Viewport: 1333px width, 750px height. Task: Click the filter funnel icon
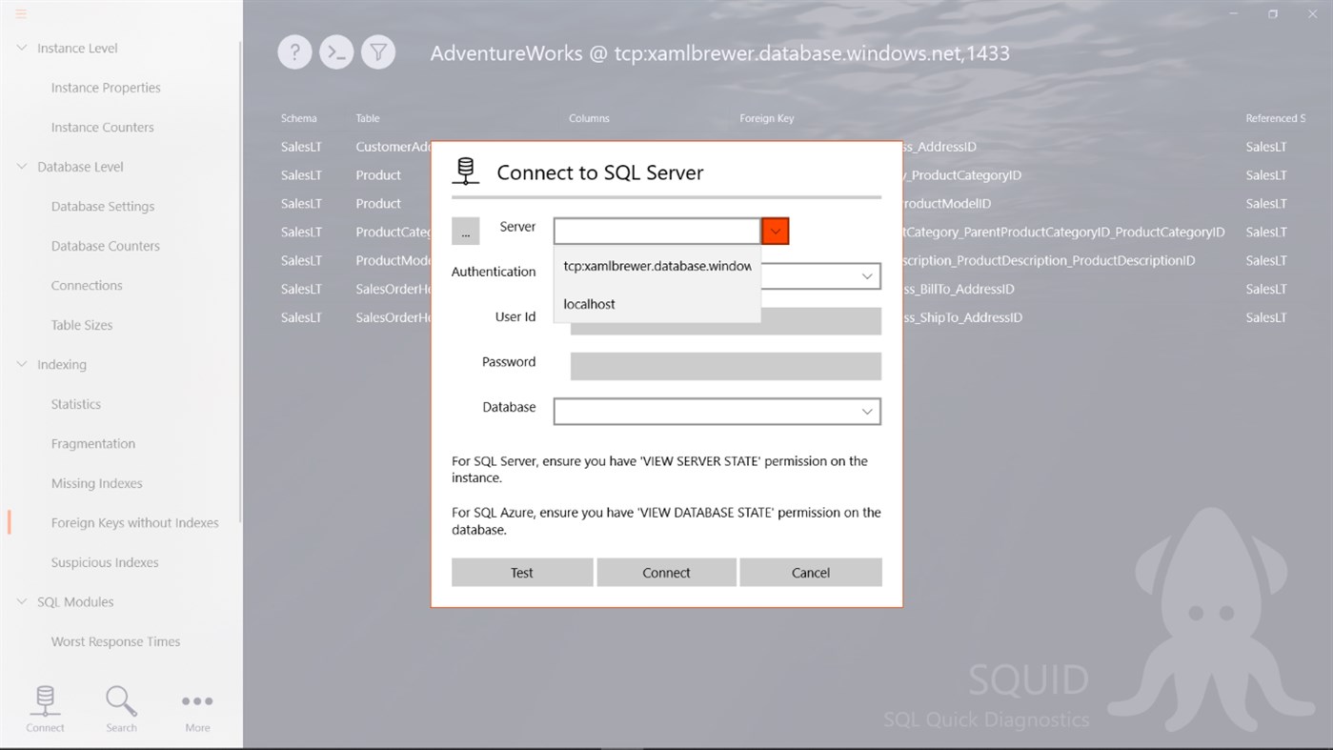378,52
